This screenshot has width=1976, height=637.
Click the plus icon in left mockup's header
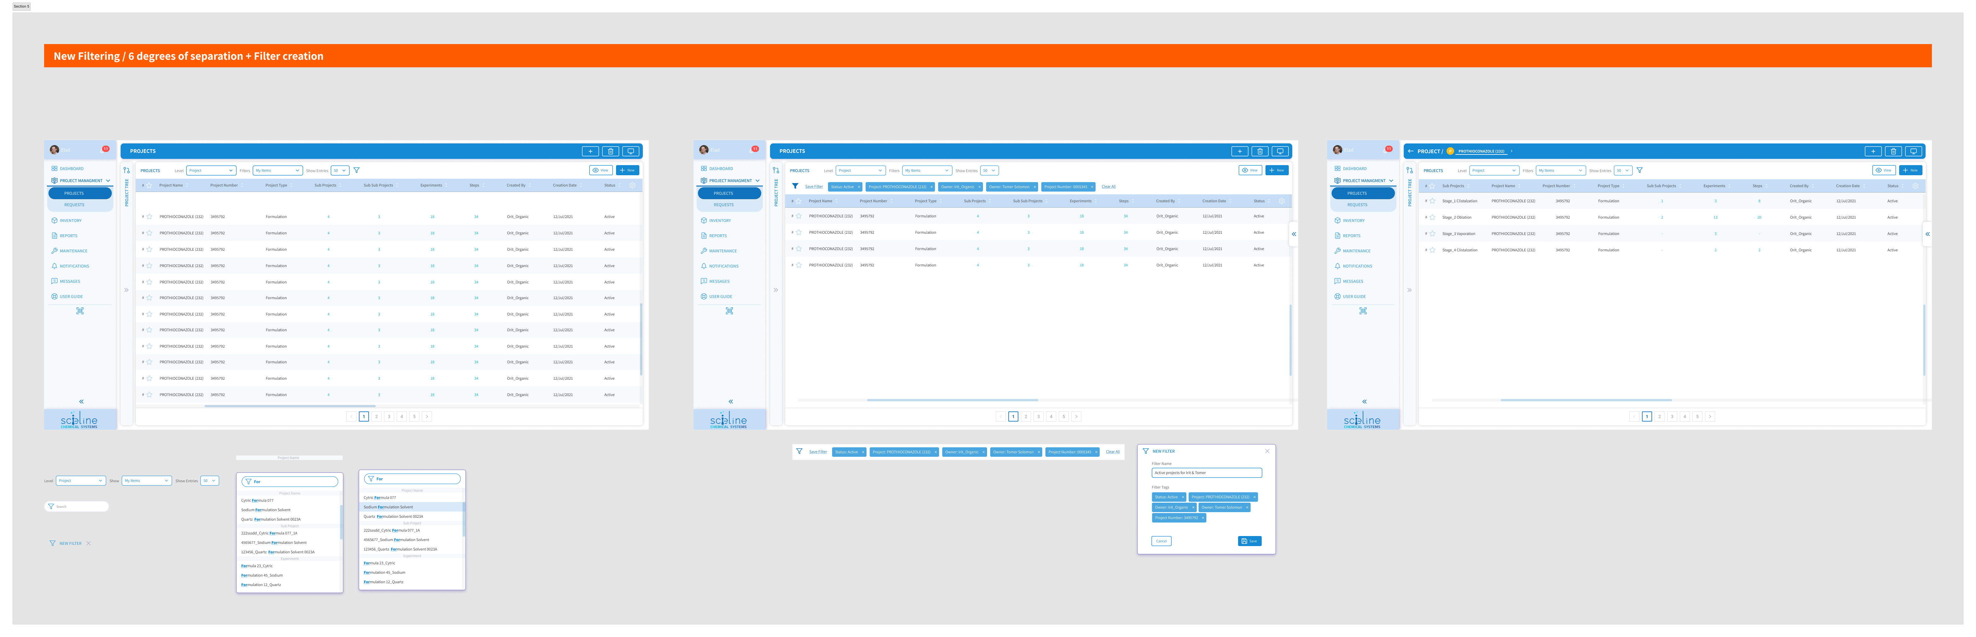[x=590, y=151]
